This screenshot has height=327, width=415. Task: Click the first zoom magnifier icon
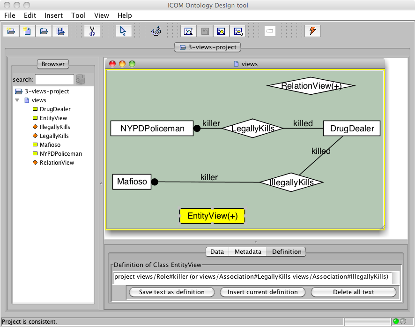[188, 31]
